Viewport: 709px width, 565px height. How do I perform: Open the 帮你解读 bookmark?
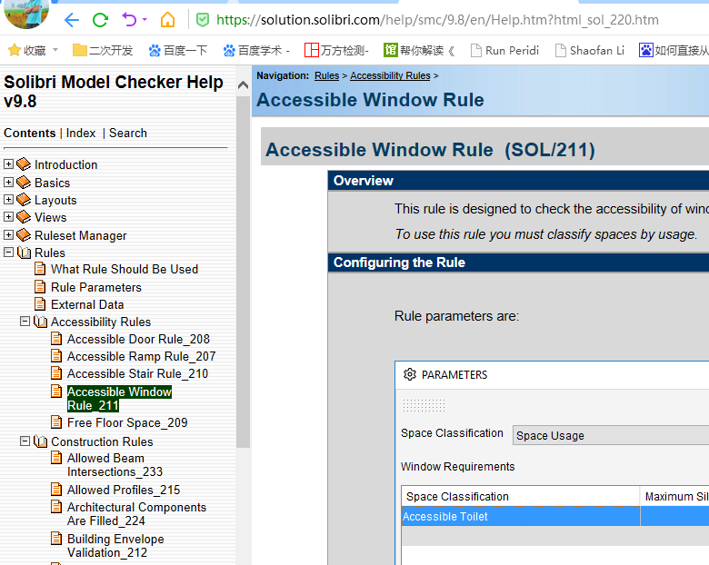(x=419, y=50)
